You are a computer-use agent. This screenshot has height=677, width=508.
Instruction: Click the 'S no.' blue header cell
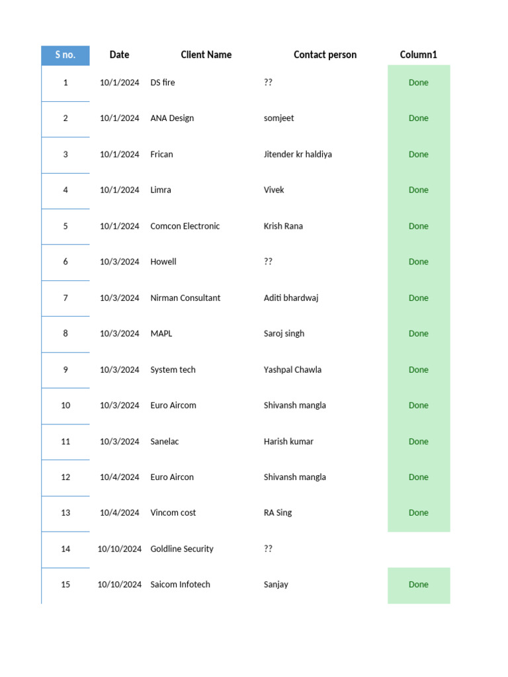(x=65, y=55)
